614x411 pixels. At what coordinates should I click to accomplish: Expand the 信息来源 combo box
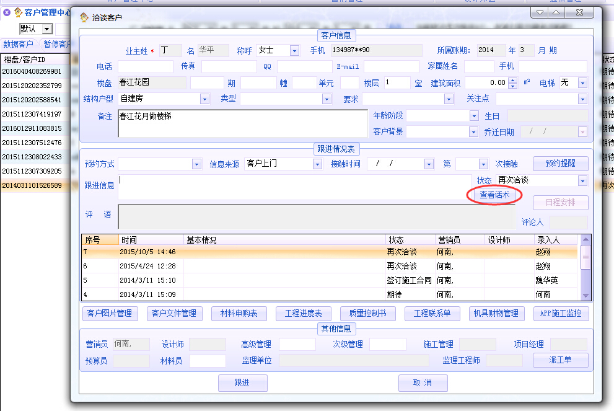click(317, 164)
